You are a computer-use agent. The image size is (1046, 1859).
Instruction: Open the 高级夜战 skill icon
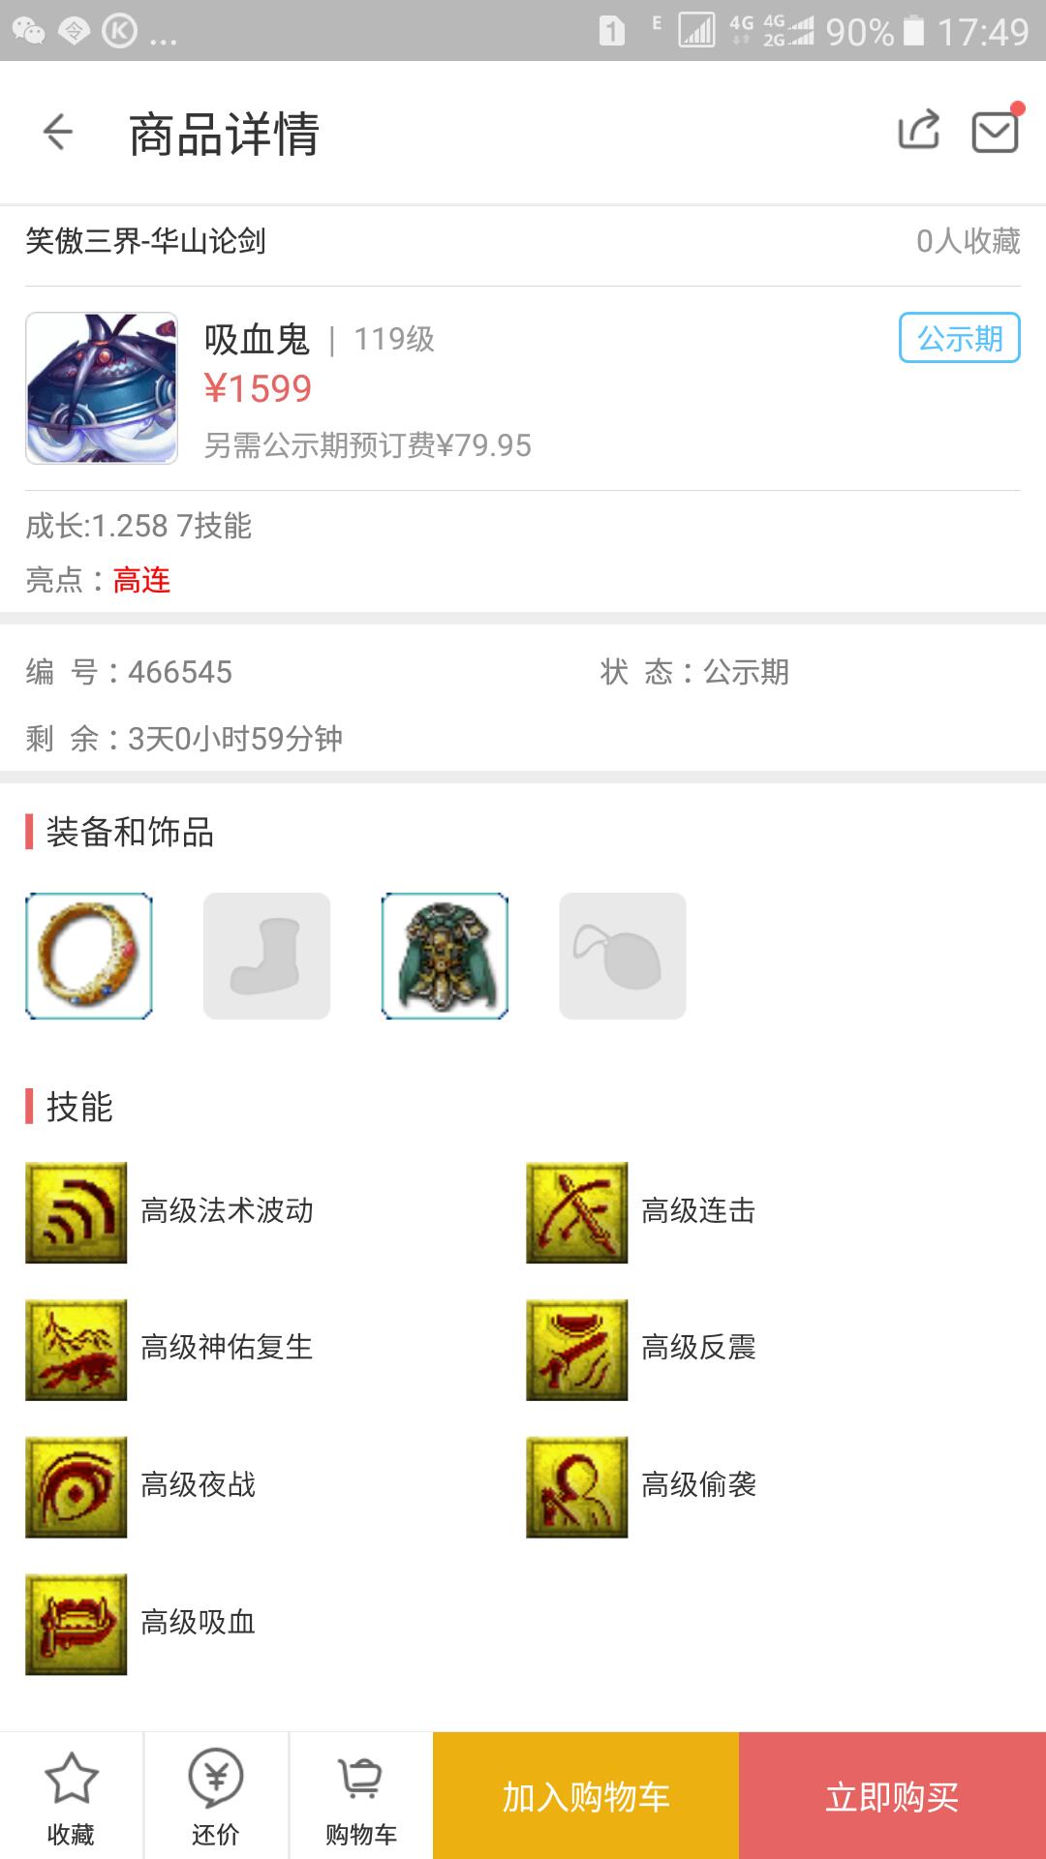(x=77, y=1487)
